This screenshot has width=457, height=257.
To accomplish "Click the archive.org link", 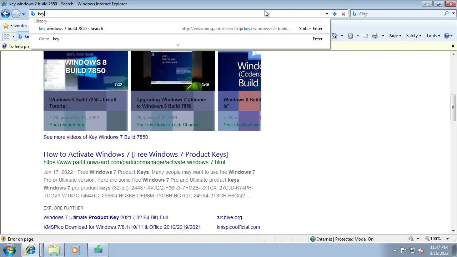I will point(229,217).
